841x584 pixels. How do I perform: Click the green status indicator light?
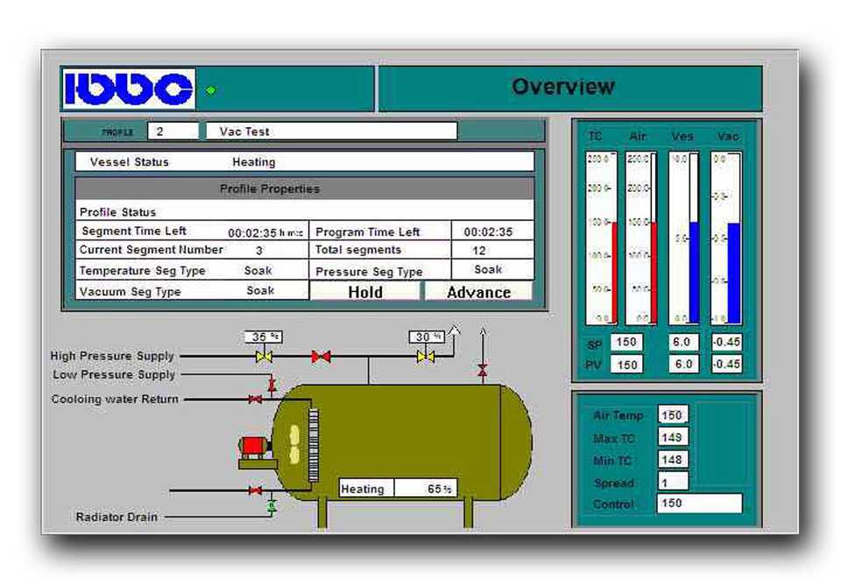(x=210, y=89)
